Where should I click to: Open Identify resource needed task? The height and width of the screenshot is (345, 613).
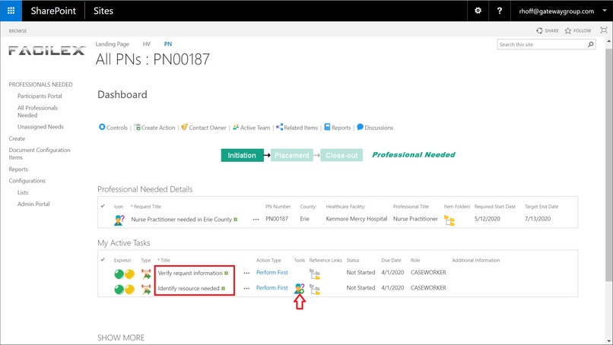click(189, 288)
